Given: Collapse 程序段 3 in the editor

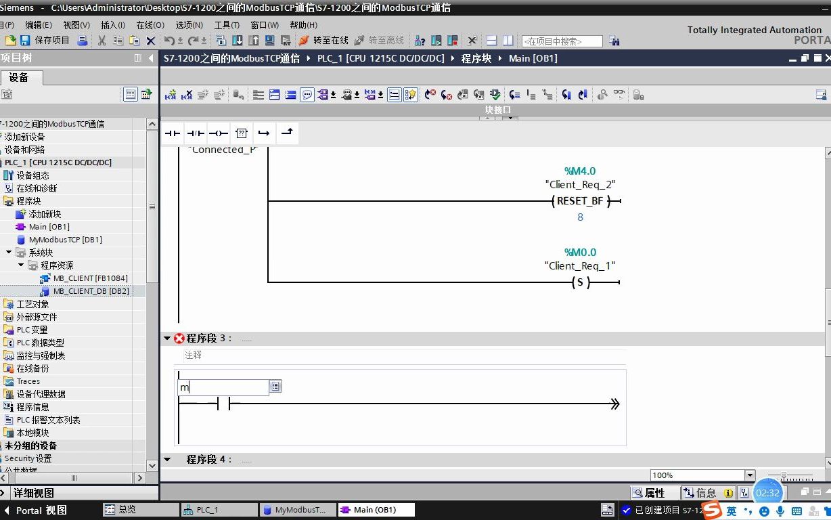Looking at the screenshot, I should [x=166, y=338].
